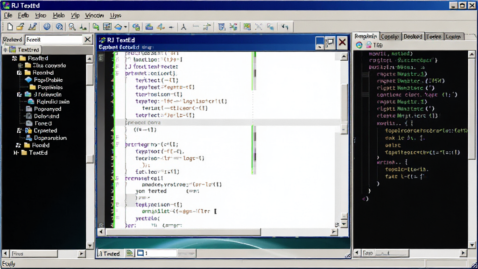Create a new blank document from toolbar

click(x=10, y=27)
